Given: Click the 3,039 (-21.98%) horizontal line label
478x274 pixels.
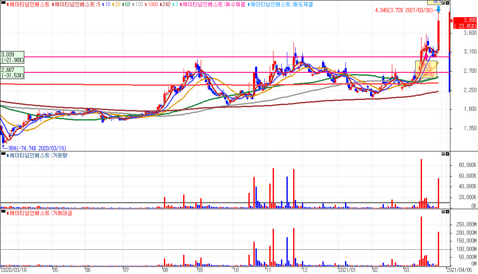Looking at the screenshot, I should pos(12,57).
